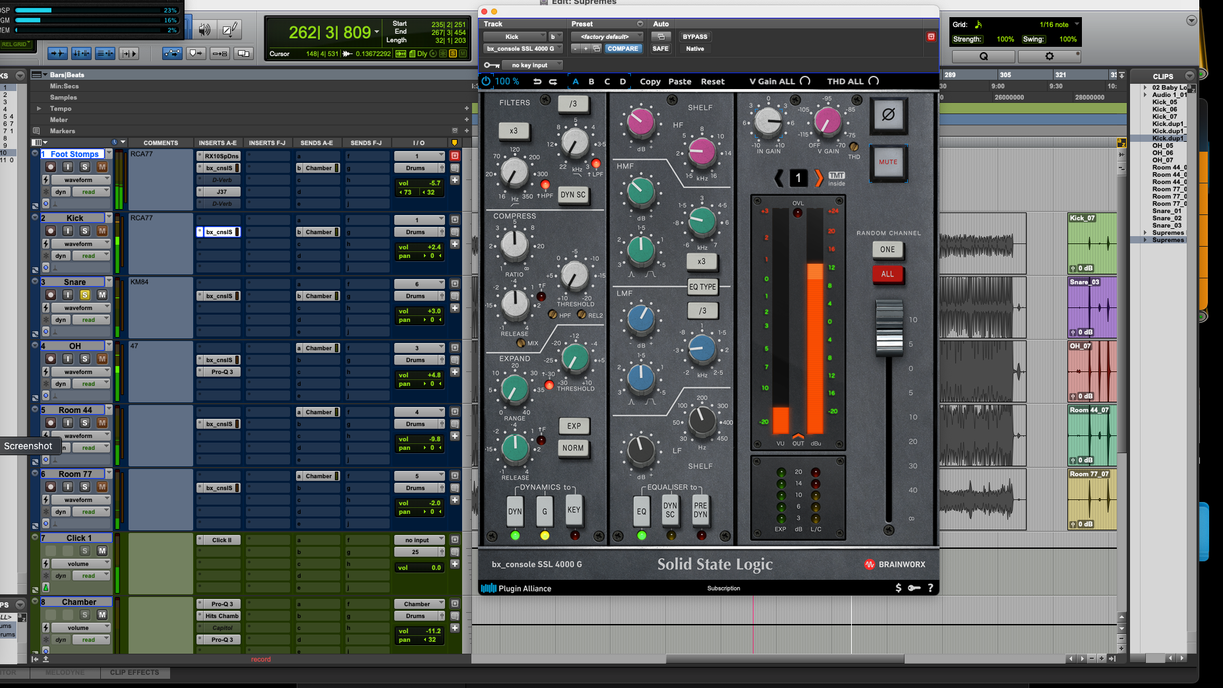Record-enable the Foot Stomps track

pos(51,167)
